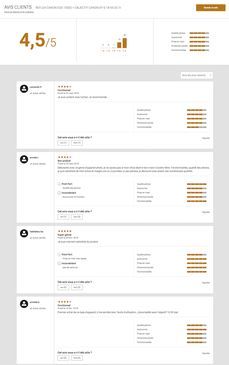
Task: Vote oui (1) on Leonardo's review
Action: (x=63, y=143)
